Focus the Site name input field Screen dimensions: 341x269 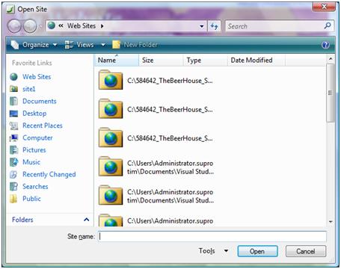(212, 236)
